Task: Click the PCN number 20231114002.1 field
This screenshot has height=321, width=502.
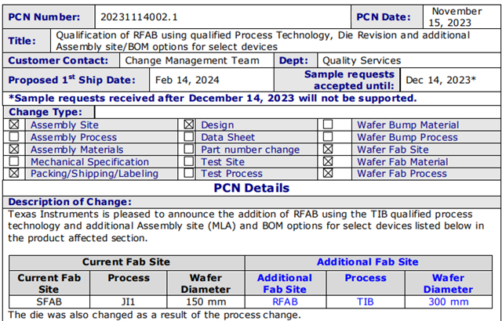Action: pos(223,16)
